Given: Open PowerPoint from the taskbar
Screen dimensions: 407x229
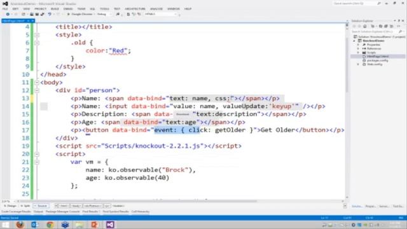Looking at the screenshot, I should click(95, 225).
